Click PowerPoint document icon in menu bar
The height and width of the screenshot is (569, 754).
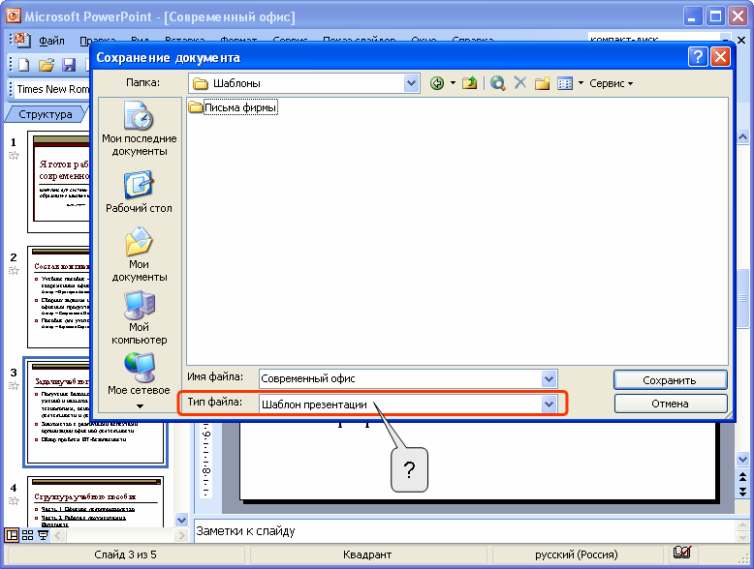point(21,41)
